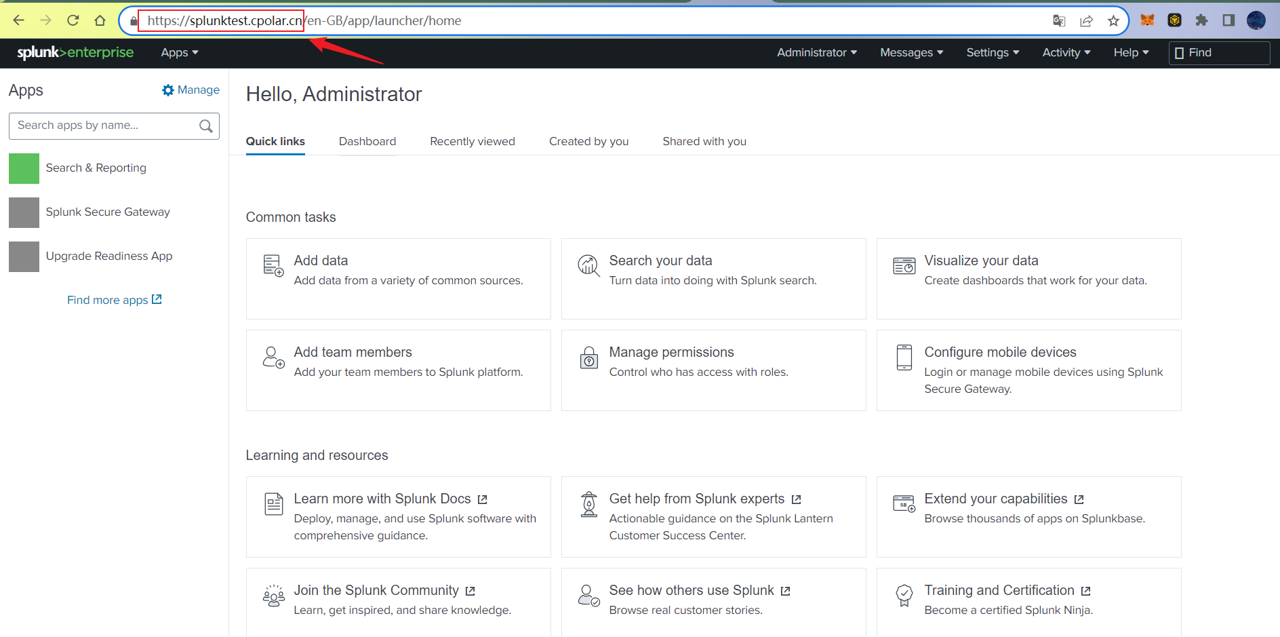Open the MetaMask fox extension

1147,20
